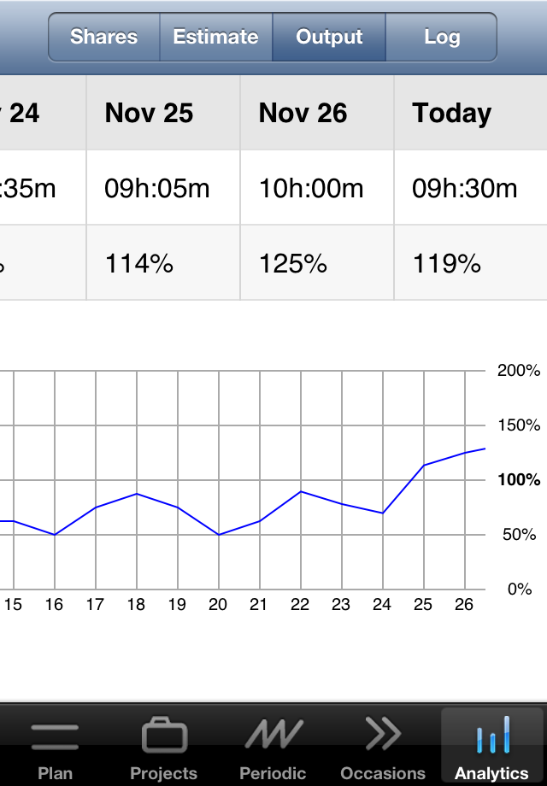Select the Analytics bar chart icon
Image resolution: width=547 pixels, height=786 pixels.
click(x=492, y=735)
